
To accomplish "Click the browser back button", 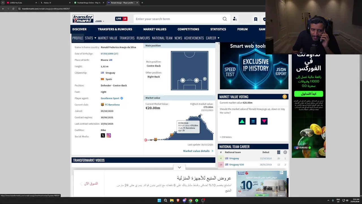I will tap(3, 9).
